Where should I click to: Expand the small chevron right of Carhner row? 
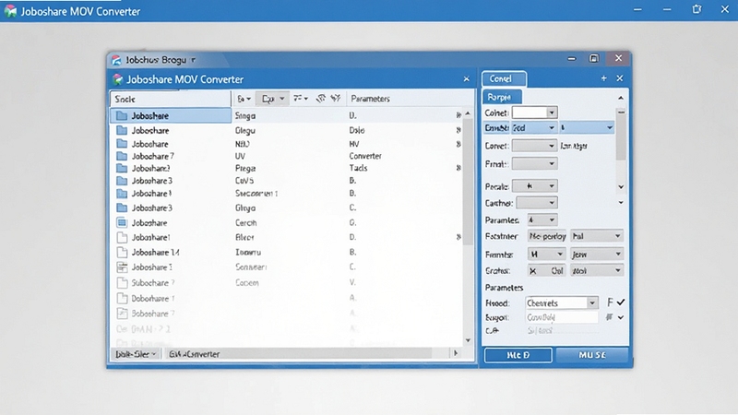[x=621, y=202]
